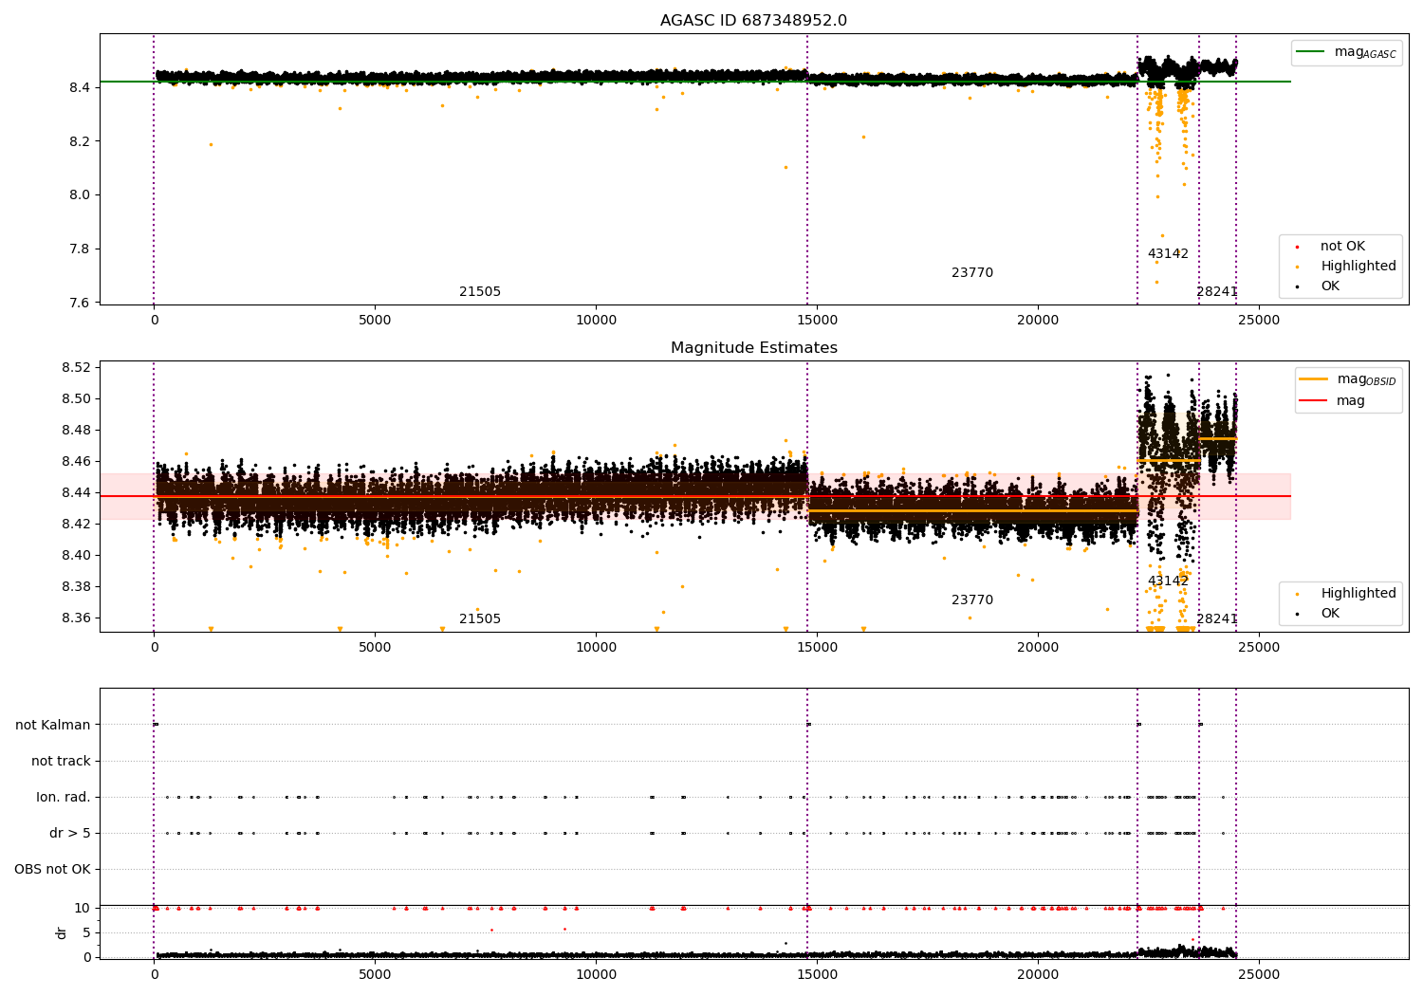
Task: Click x-axis tick 5000 under the bottom plot
Action: (375, 974)
